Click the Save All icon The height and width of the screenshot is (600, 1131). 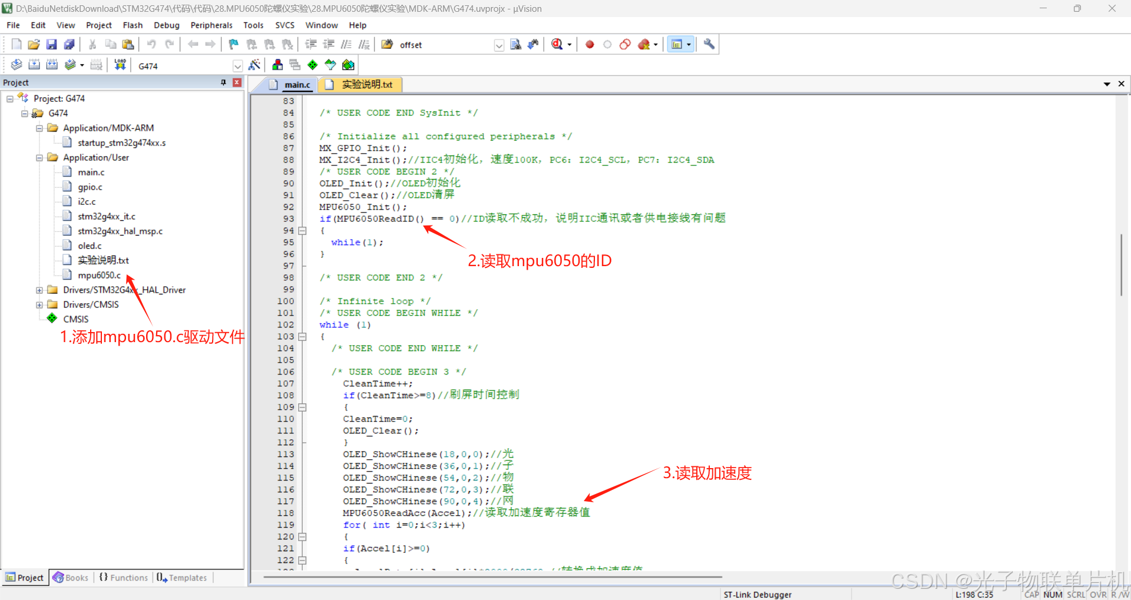tap(70, 44)
